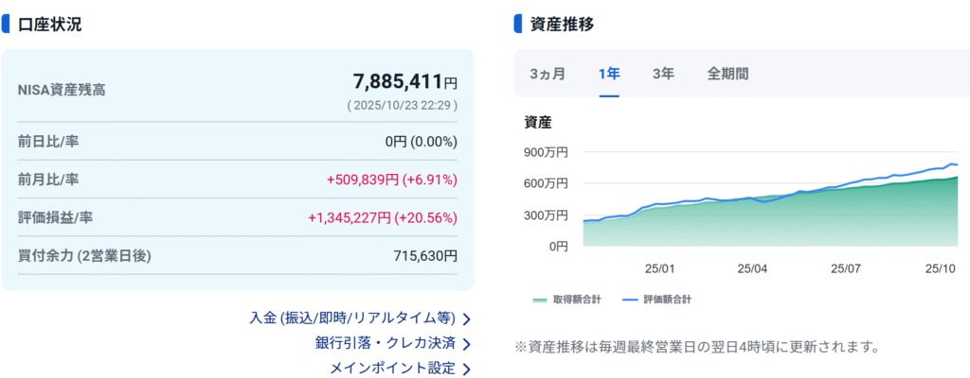Image resolution: width=970 pixels, height=378 pixels.
Task: Click the 900万円 y-axis label on chart
Action: coord(546,151)
